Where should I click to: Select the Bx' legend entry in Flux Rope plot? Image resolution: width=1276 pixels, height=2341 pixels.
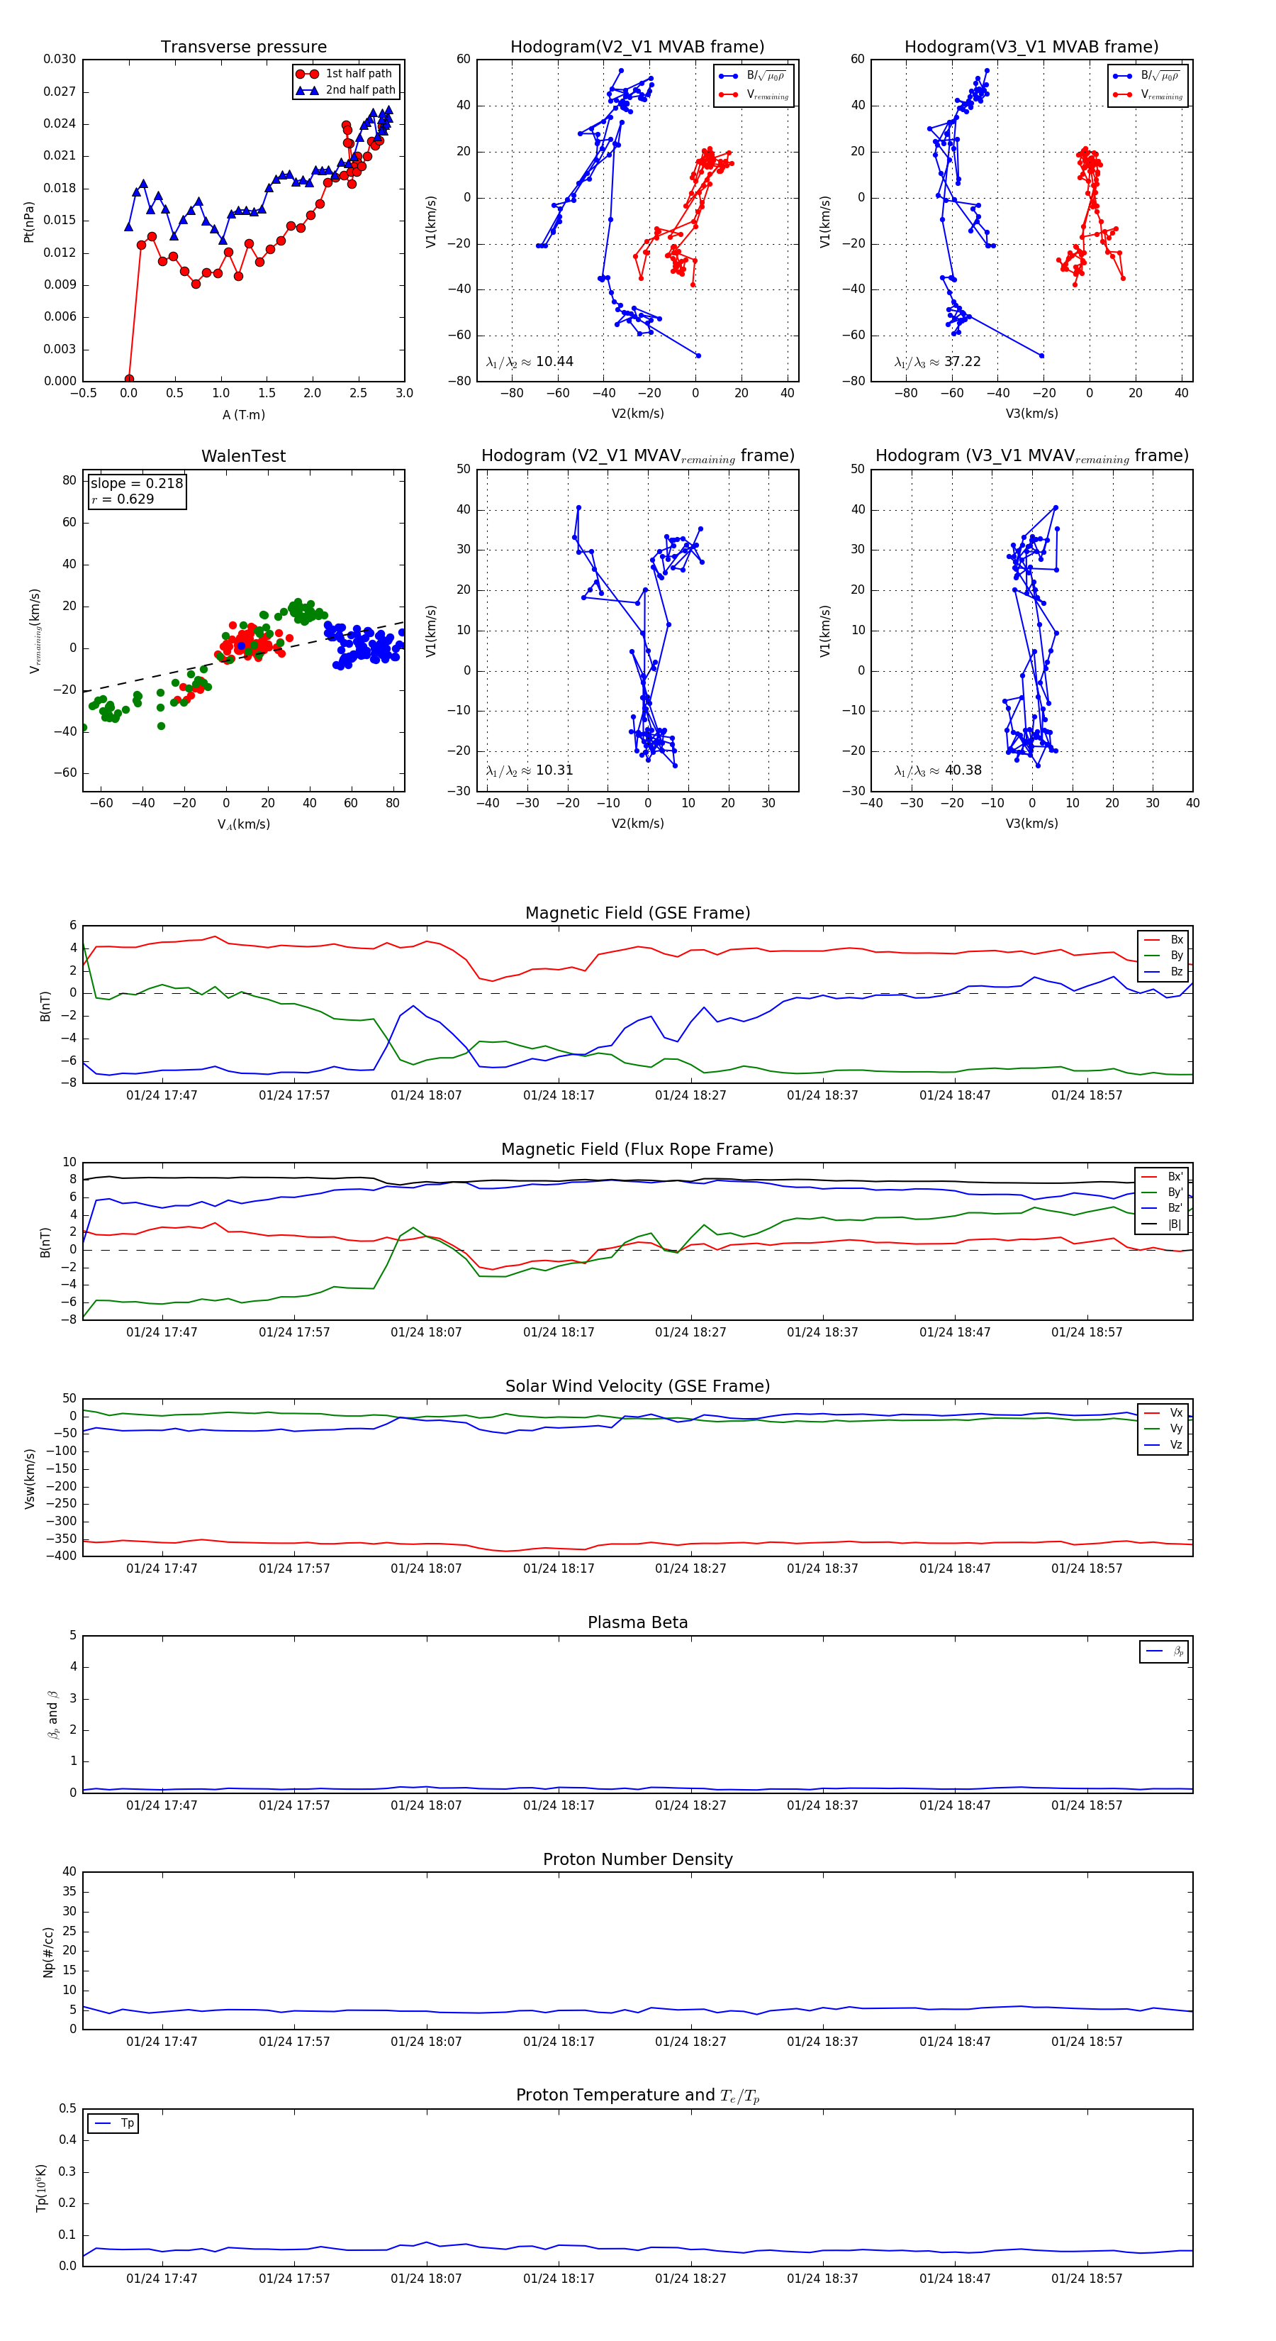1163,1176
